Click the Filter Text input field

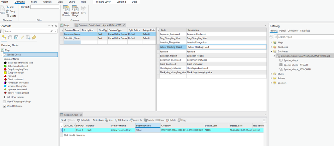(45, 7)
